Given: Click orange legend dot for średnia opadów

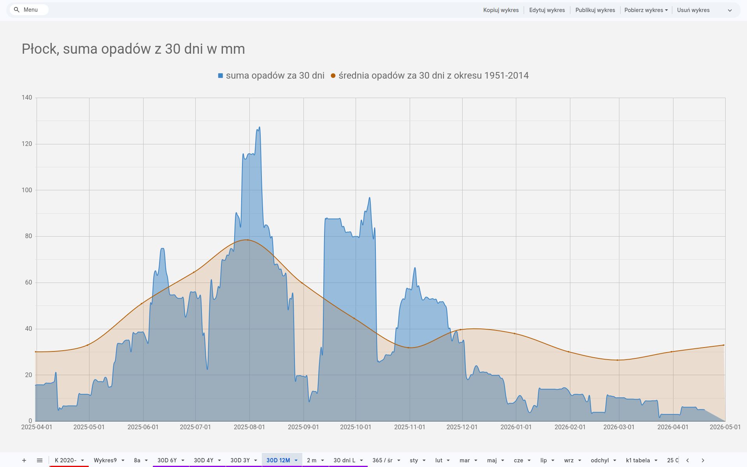Looking at the screenshot, I should [333, 76].
